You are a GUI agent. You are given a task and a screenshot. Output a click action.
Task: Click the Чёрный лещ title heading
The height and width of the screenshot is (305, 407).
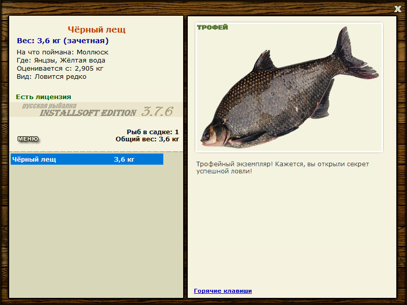(x=97, y=29)
